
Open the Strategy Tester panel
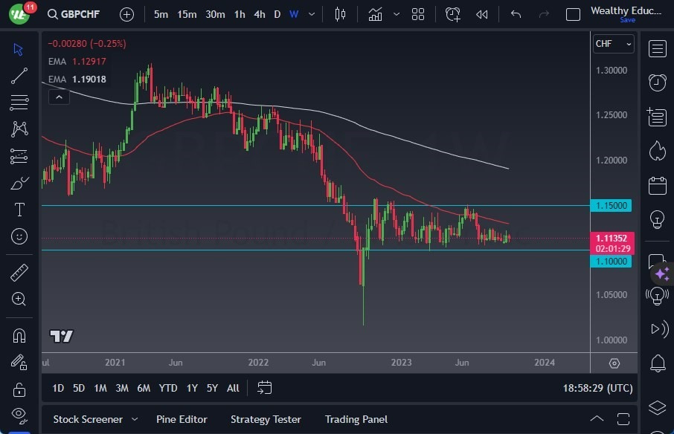(266, 419)
